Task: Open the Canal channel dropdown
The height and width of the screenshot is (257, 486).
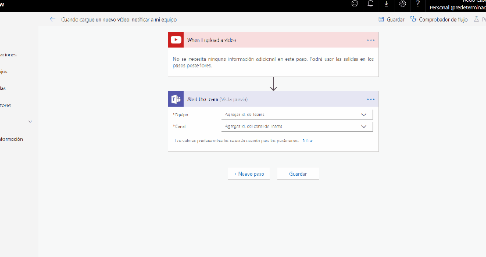Action: pos(363,126)
